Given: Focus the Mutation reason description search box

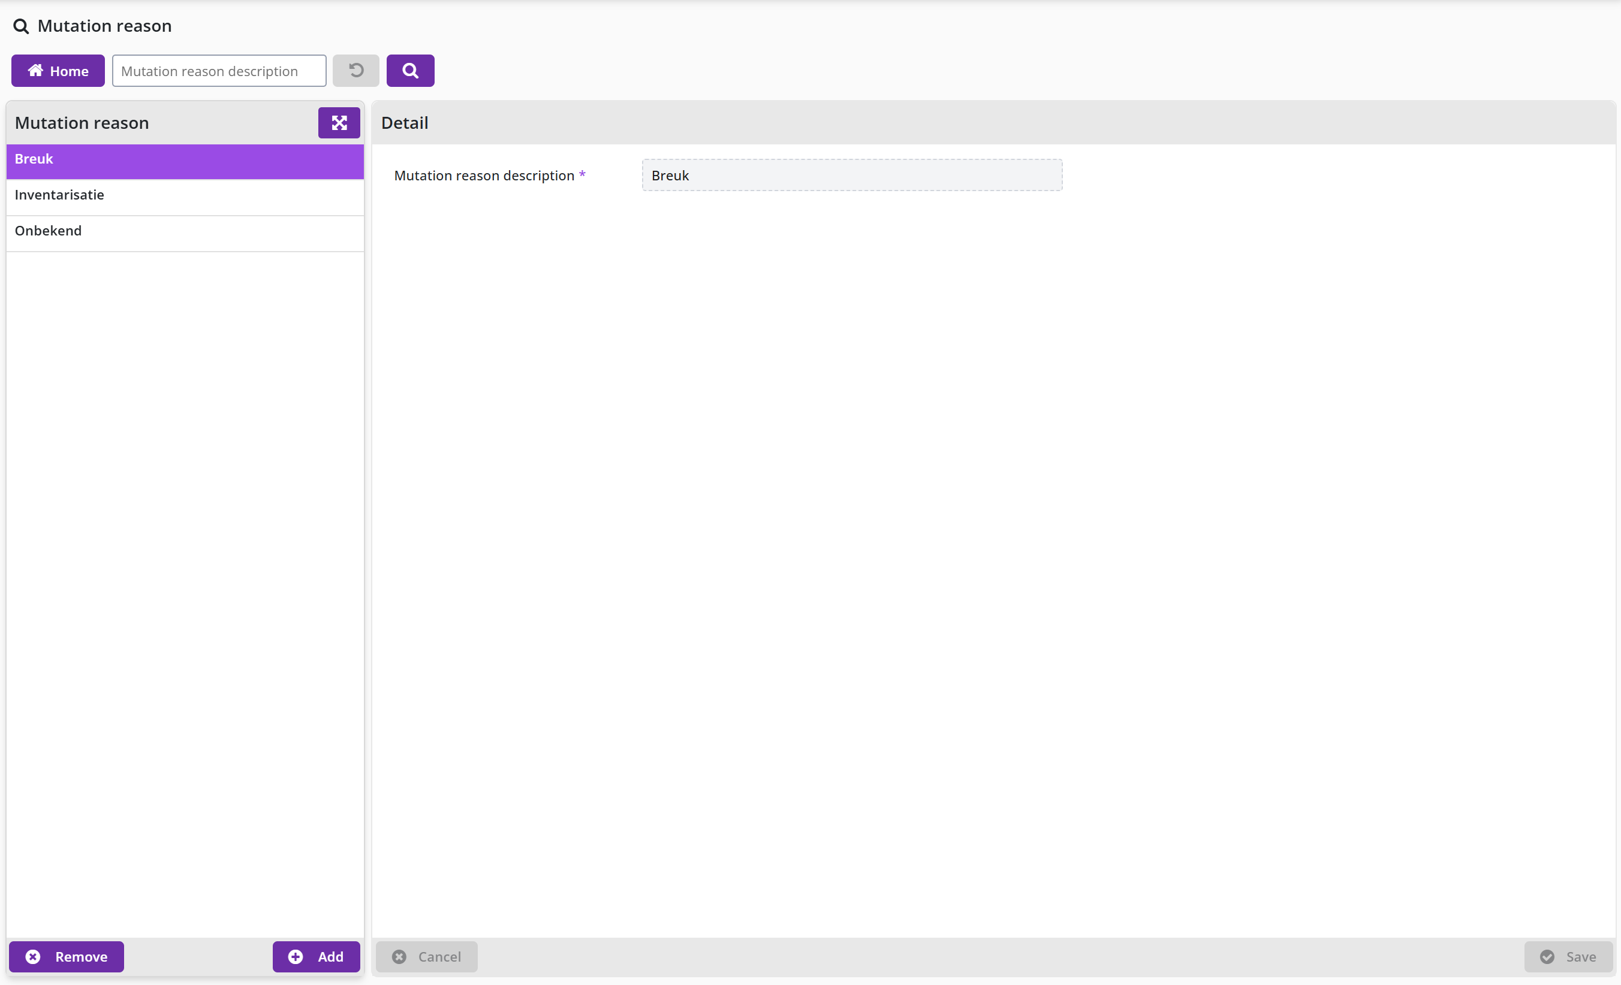Looking at the screenshot, I should pos(219,70).
